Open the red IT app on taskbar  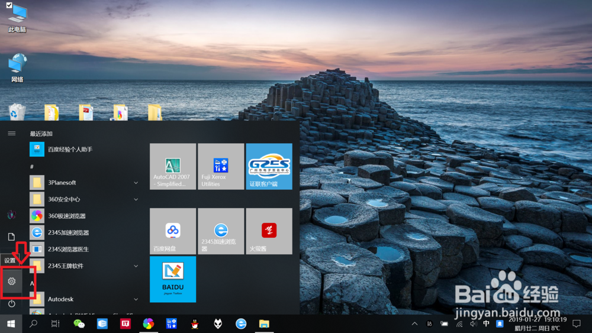click(126, 324)
